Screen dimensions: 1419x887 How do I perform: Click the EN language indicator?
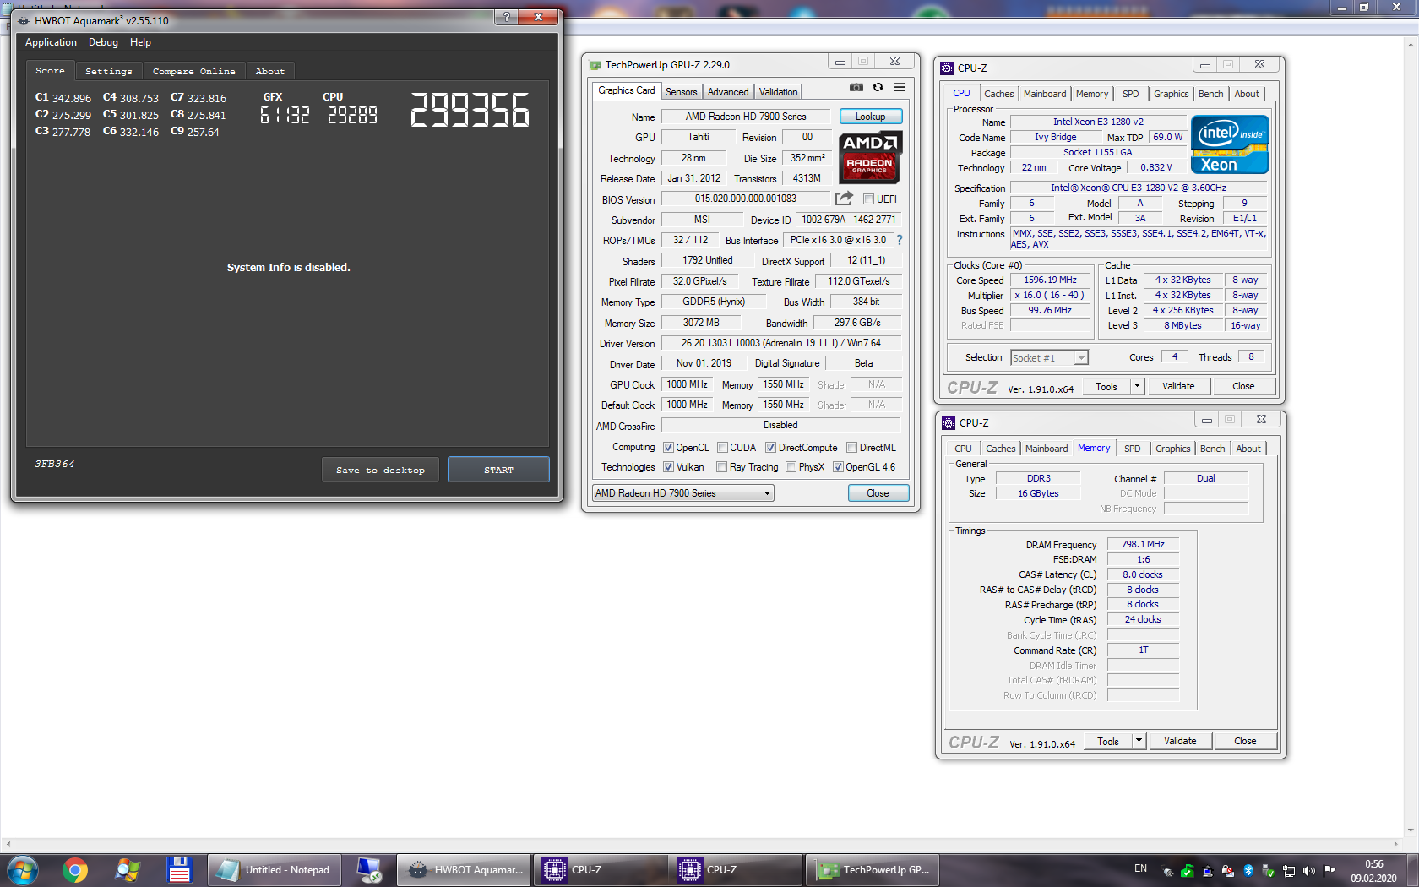click(1140, 868)
